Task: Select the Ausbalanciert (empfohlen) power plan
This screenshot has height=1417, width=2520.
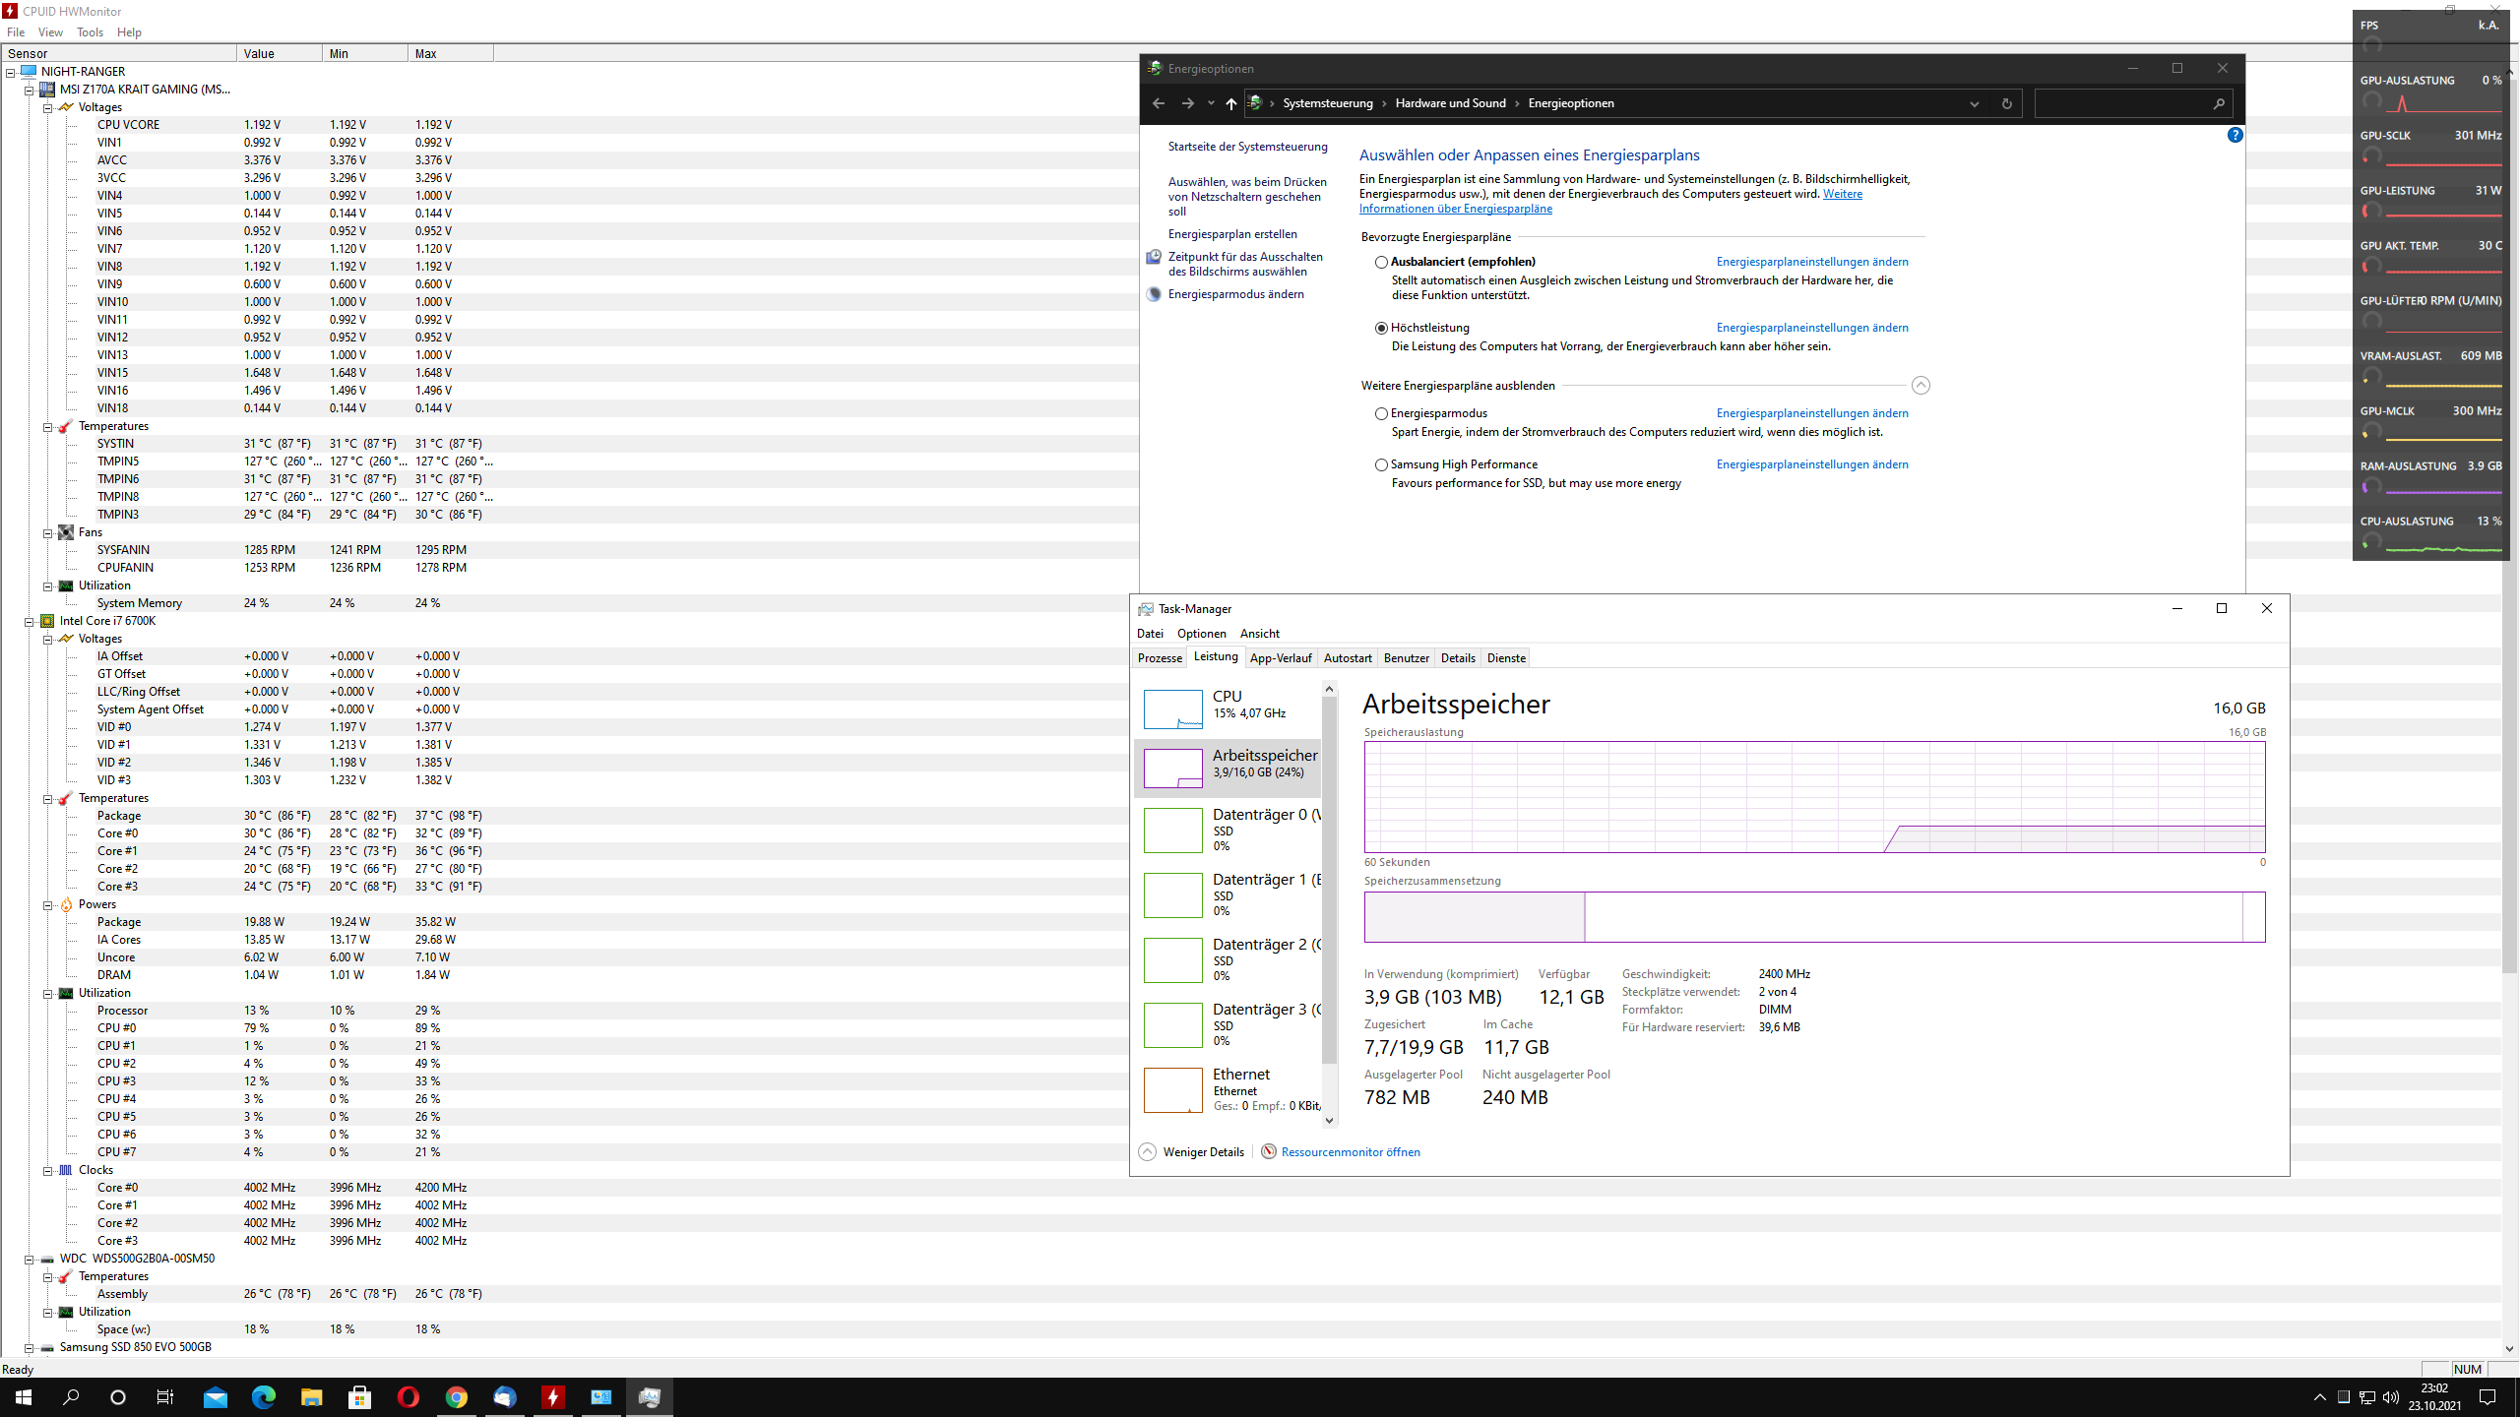Action: (x=1381, y=263)
